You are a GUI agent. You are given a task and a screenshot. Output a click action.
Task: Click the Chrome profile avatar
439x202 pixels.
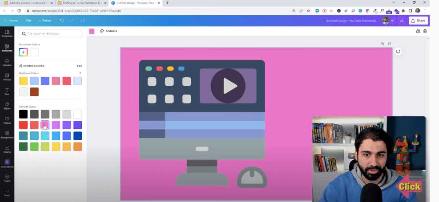[418, 11]
